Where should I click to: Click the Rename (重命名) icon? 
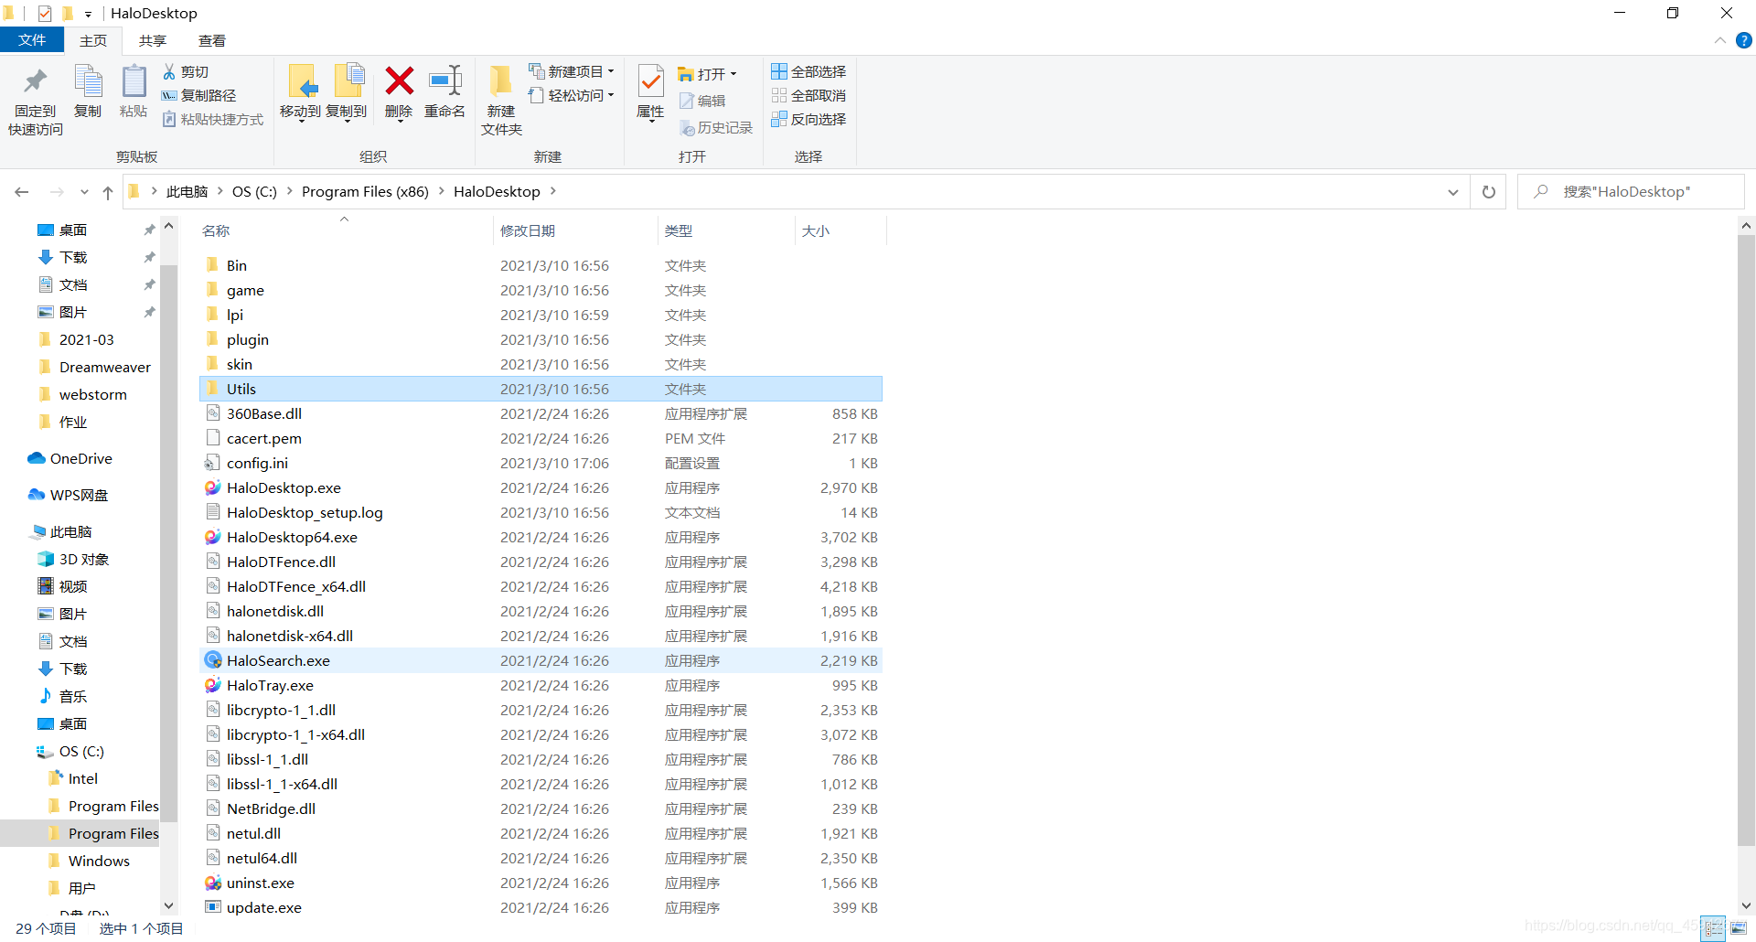click(x=445, y=81)
